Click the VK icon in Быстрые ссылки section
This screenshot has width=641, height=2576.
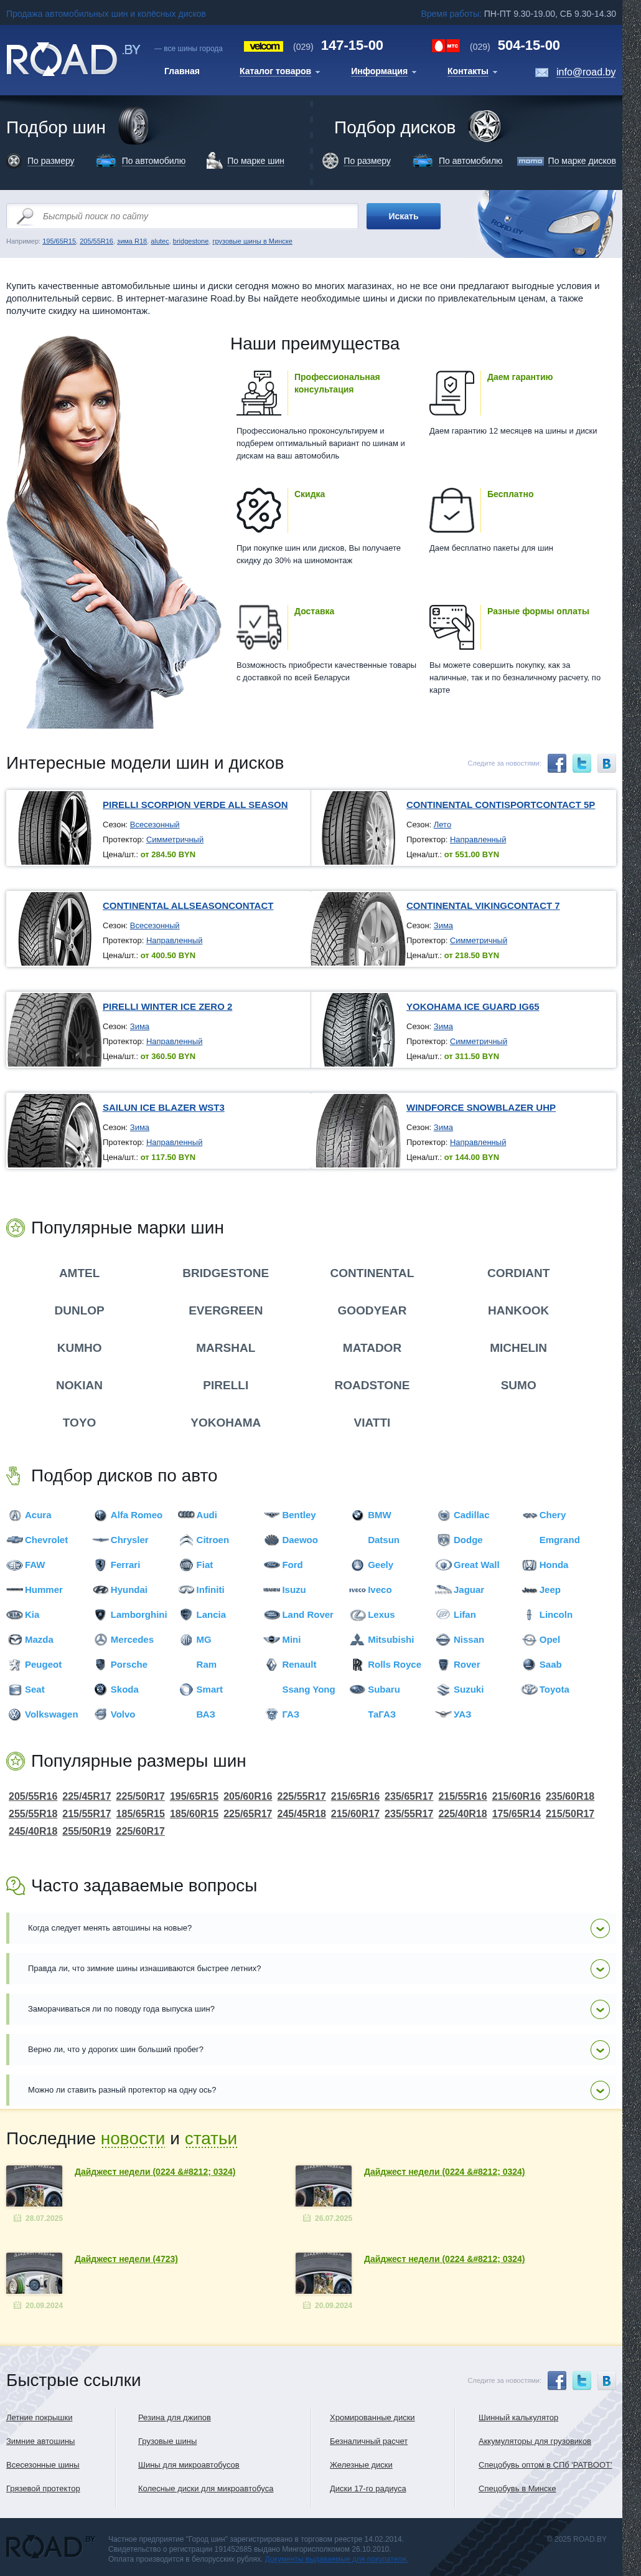(606, 2380)
